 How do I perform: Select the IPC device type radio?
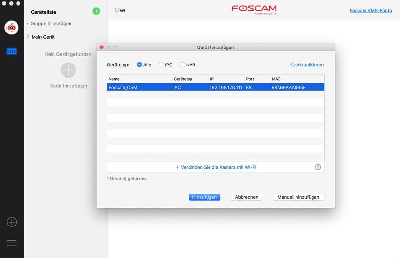[x=161, y=64]
